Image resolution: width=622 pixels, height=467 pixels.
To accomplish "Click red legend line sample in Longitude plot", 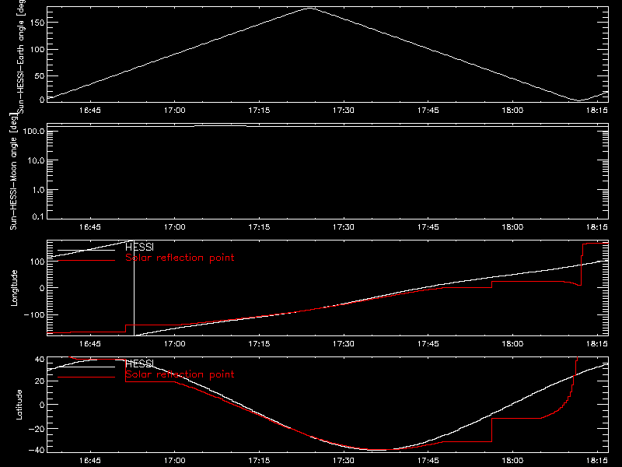I will pos(86,261).
